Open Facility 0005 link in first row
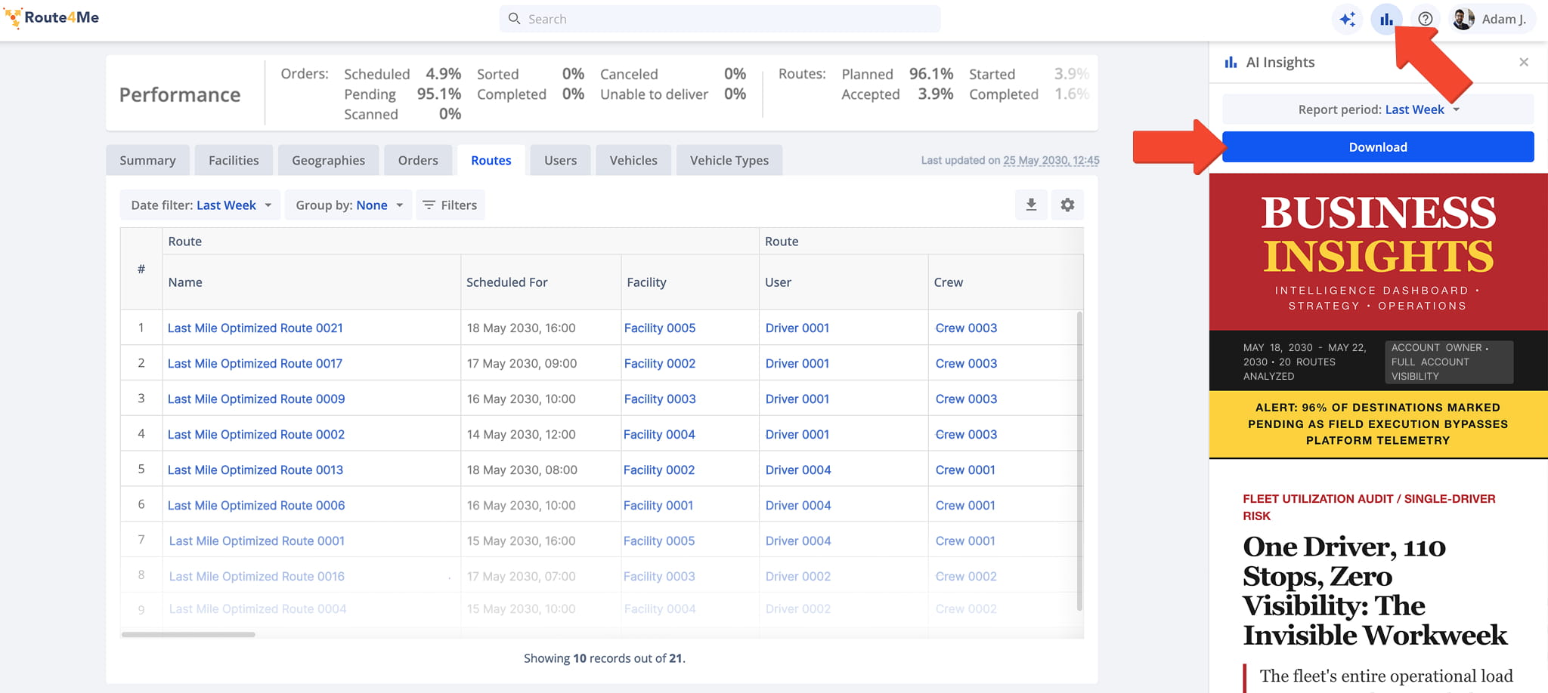The height and width of the screenshot is (693, 1548). click(660, 328)
